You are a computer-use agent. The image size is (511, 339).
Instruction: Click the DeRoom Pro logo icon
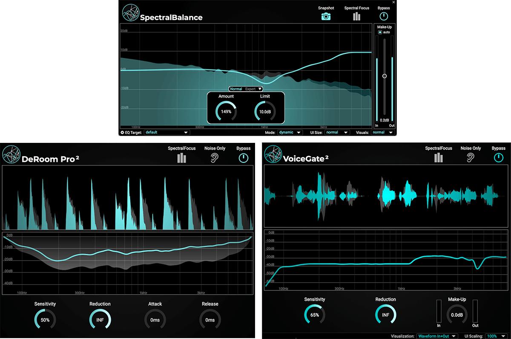point(11,155)
